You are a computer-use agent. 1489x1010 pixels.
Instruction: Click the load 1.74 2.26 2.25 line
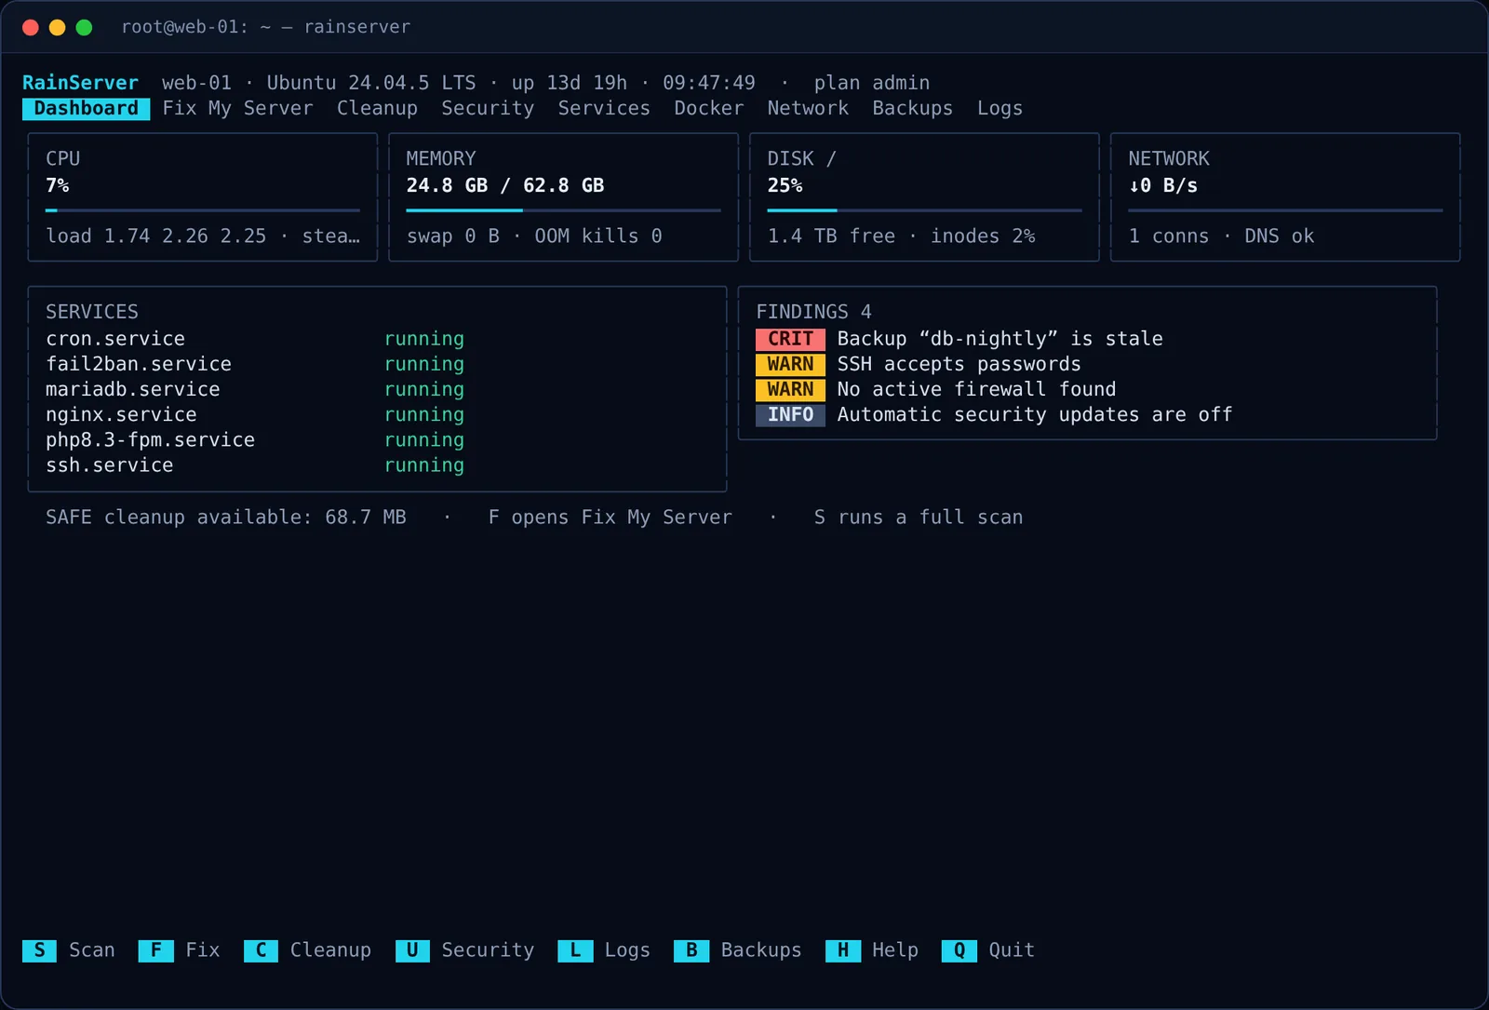click(x=203, y=236)
